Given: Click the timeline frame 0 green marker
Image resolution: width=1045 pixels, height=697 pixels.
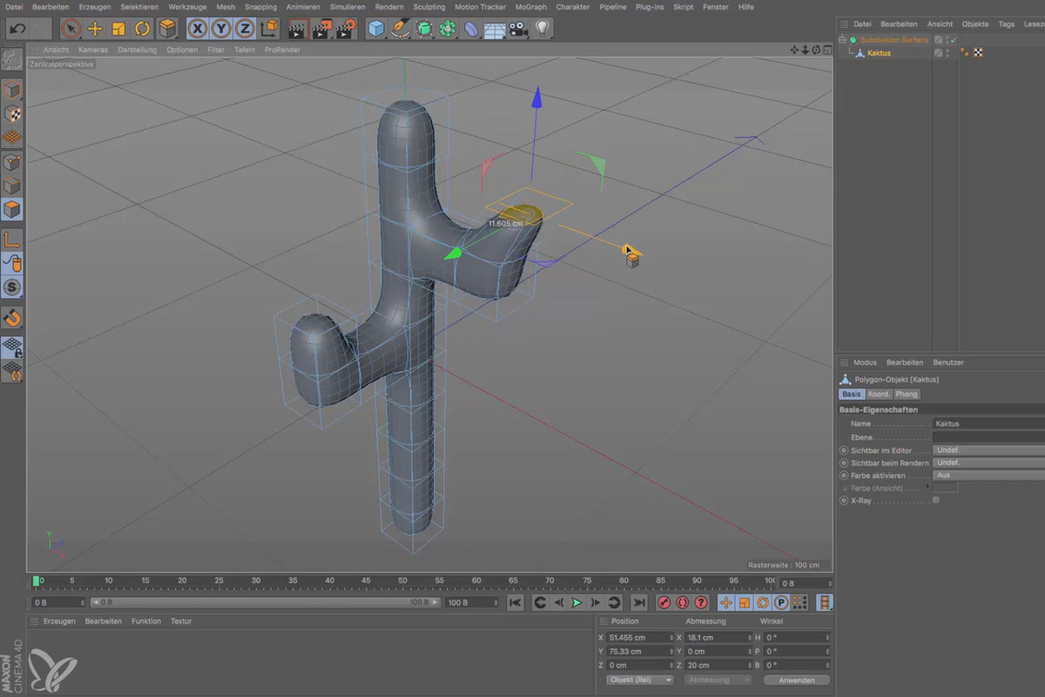Looking at the screenshot, I should 36,581.
